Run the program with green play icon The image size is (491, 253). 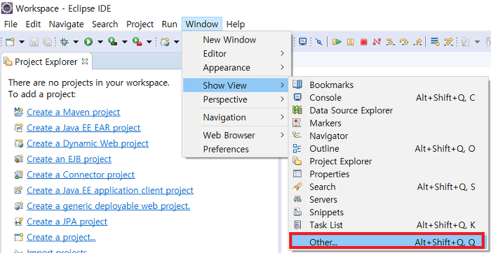click(x=88, y=42)
